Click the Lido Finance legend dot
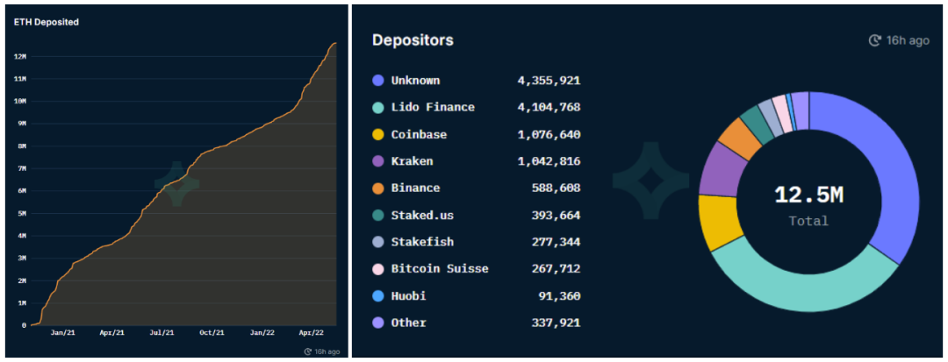 point(378,108)
